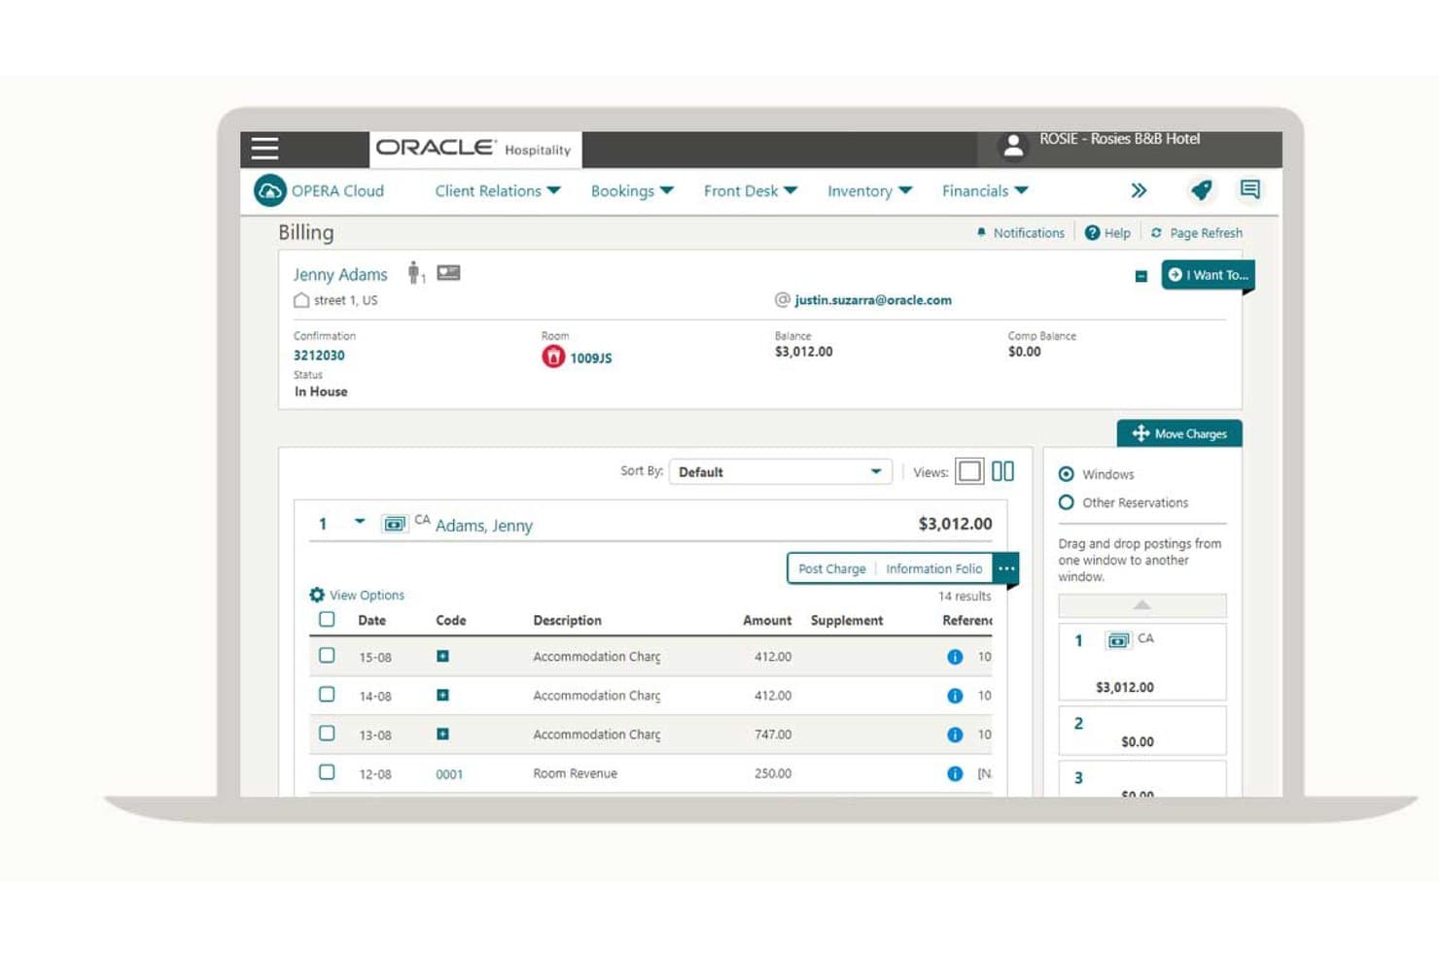The width and height of the screenshot is (1439, 959).
Task: Select the Windows radio button
Action: (1067, 474)
